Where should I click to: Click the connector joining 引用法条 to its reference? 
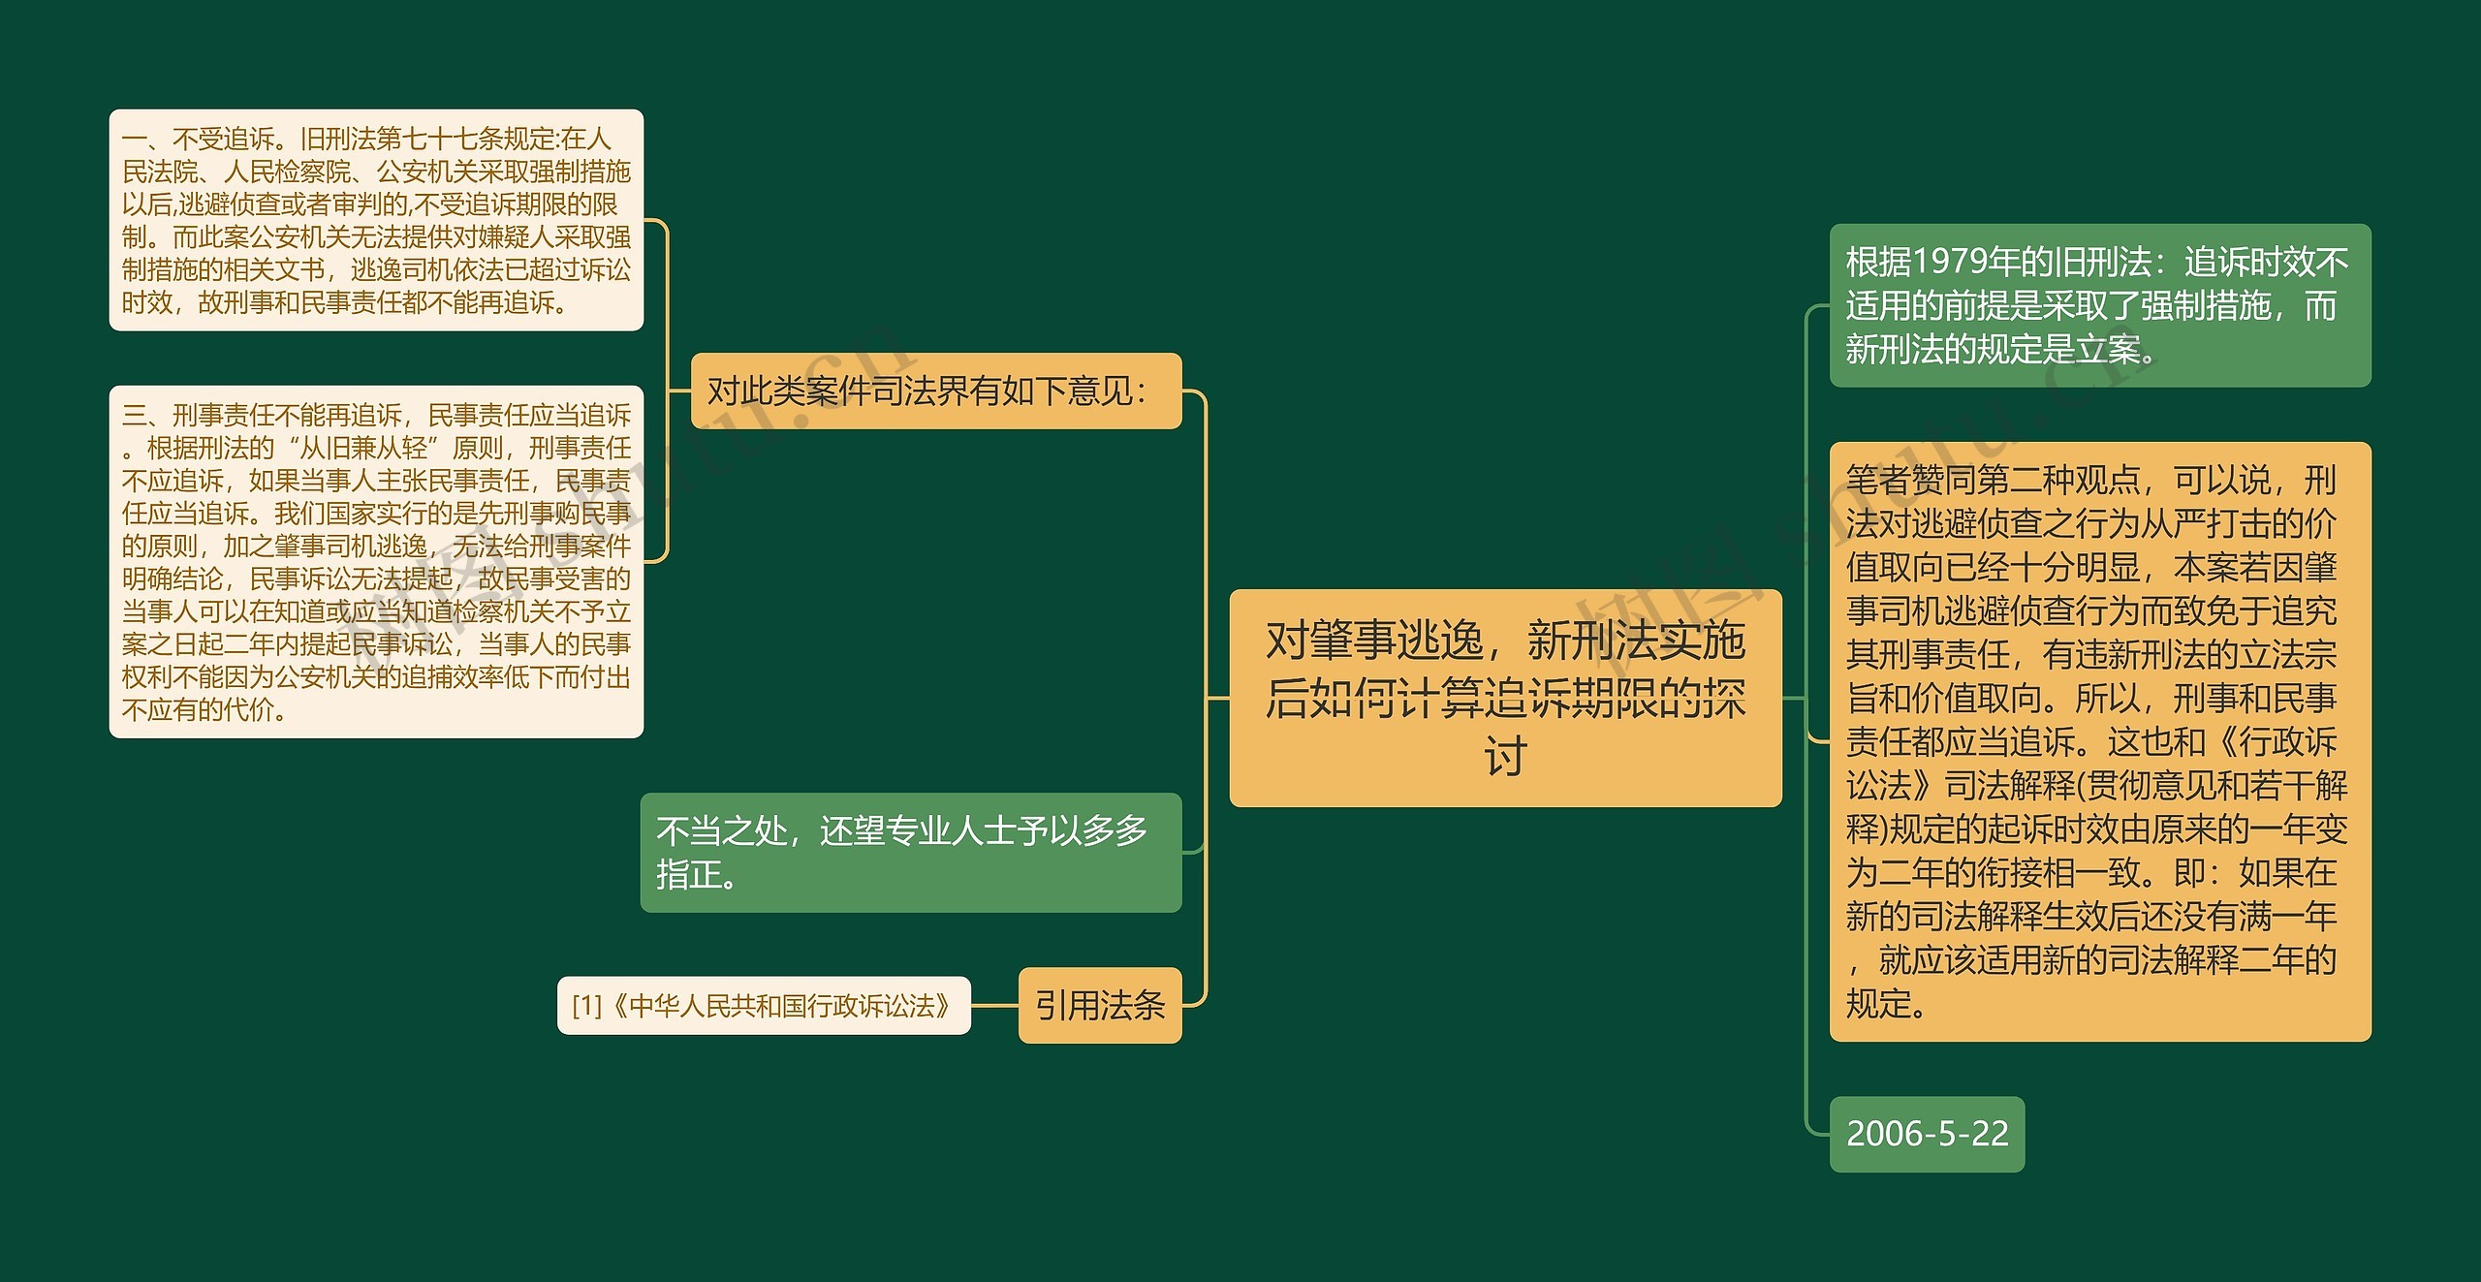(x=991, y=1007)
